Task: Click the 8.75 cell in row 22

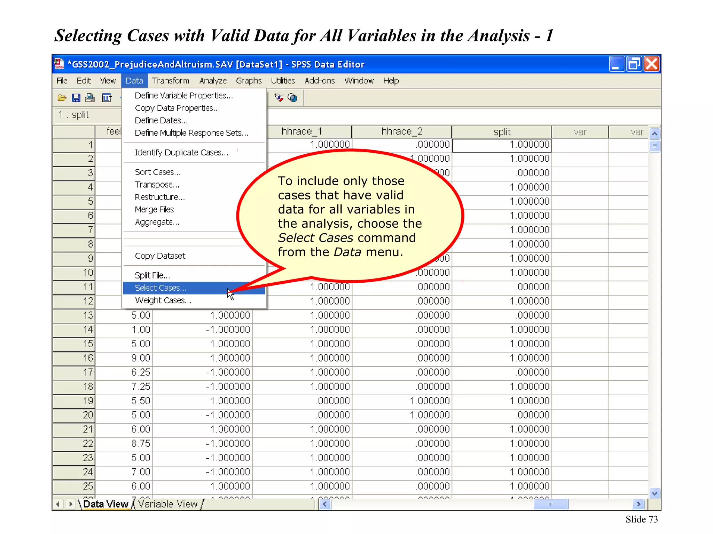Action: 124,444
